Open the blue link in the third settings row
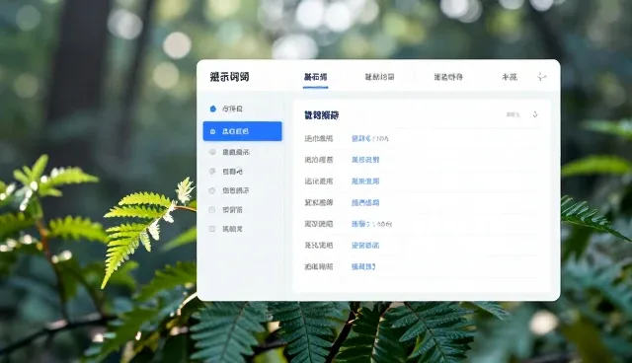 [365, 181]
